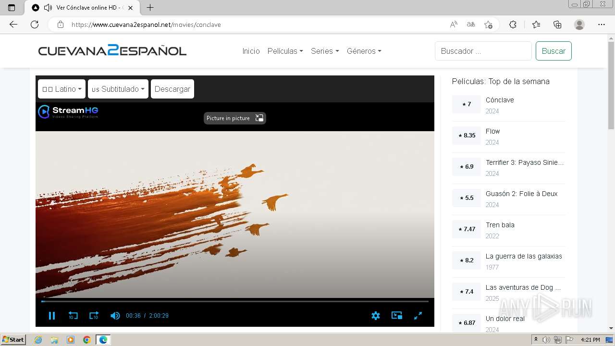Open Cónclave in top list
The height and width of the screenshot is (346, 615).
tap(500, 100)
